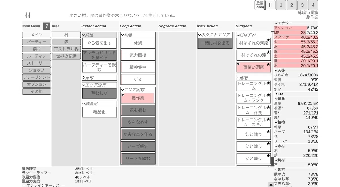Click ハーブティーを飲む action
Screen dimensions: 340x187
(x=99, y=67)
